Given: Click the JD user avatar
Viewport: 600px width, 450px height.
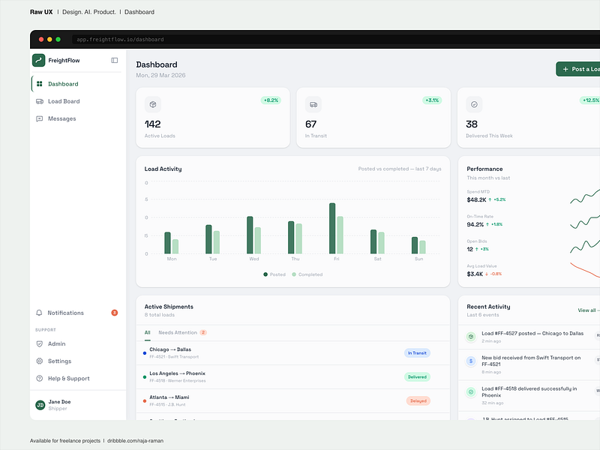Looking at the screenshot, I should (x=40, y=405).
